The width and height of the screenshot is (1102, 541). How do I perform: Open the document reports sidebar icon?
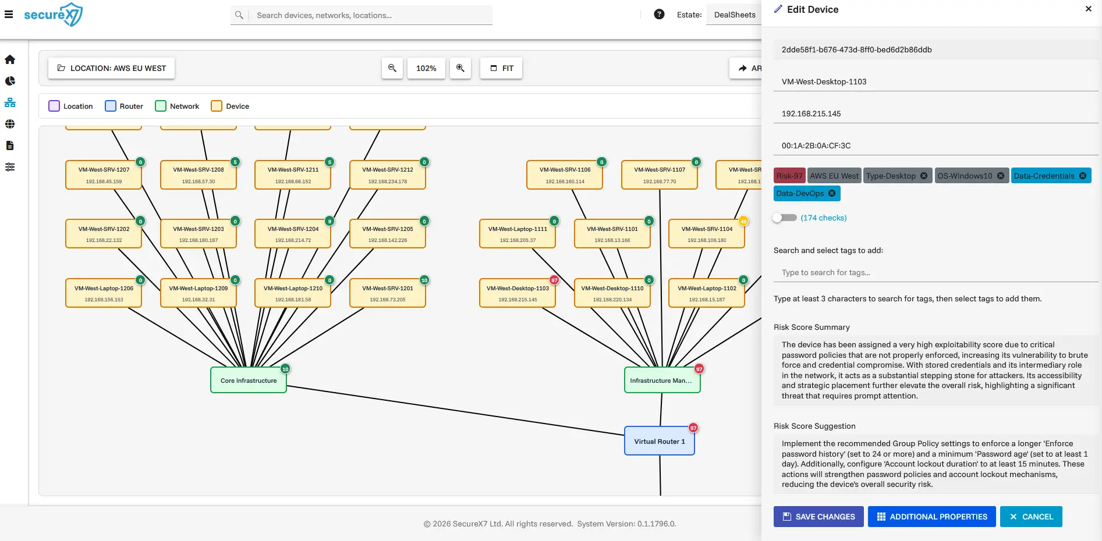coord(10,145)
